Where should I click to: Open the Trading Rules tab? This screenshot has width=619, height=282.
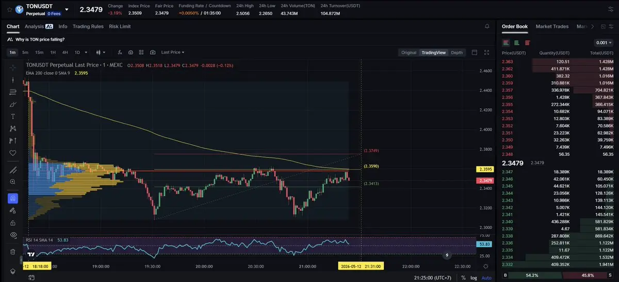click(88, 26)
